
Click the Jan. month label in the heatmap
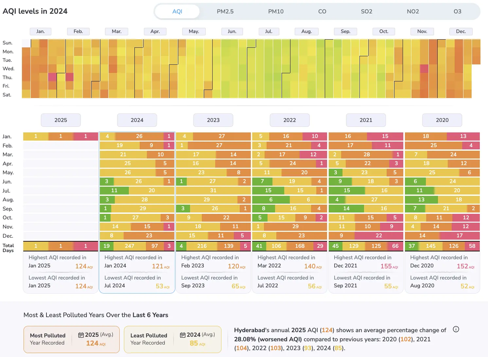41,31
